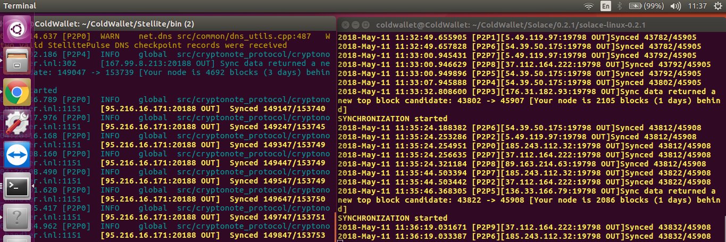
Task: Focus the solace-linux-0.2.1 terminal title bar
Action: pyautogui.click(x=532, y=25)
